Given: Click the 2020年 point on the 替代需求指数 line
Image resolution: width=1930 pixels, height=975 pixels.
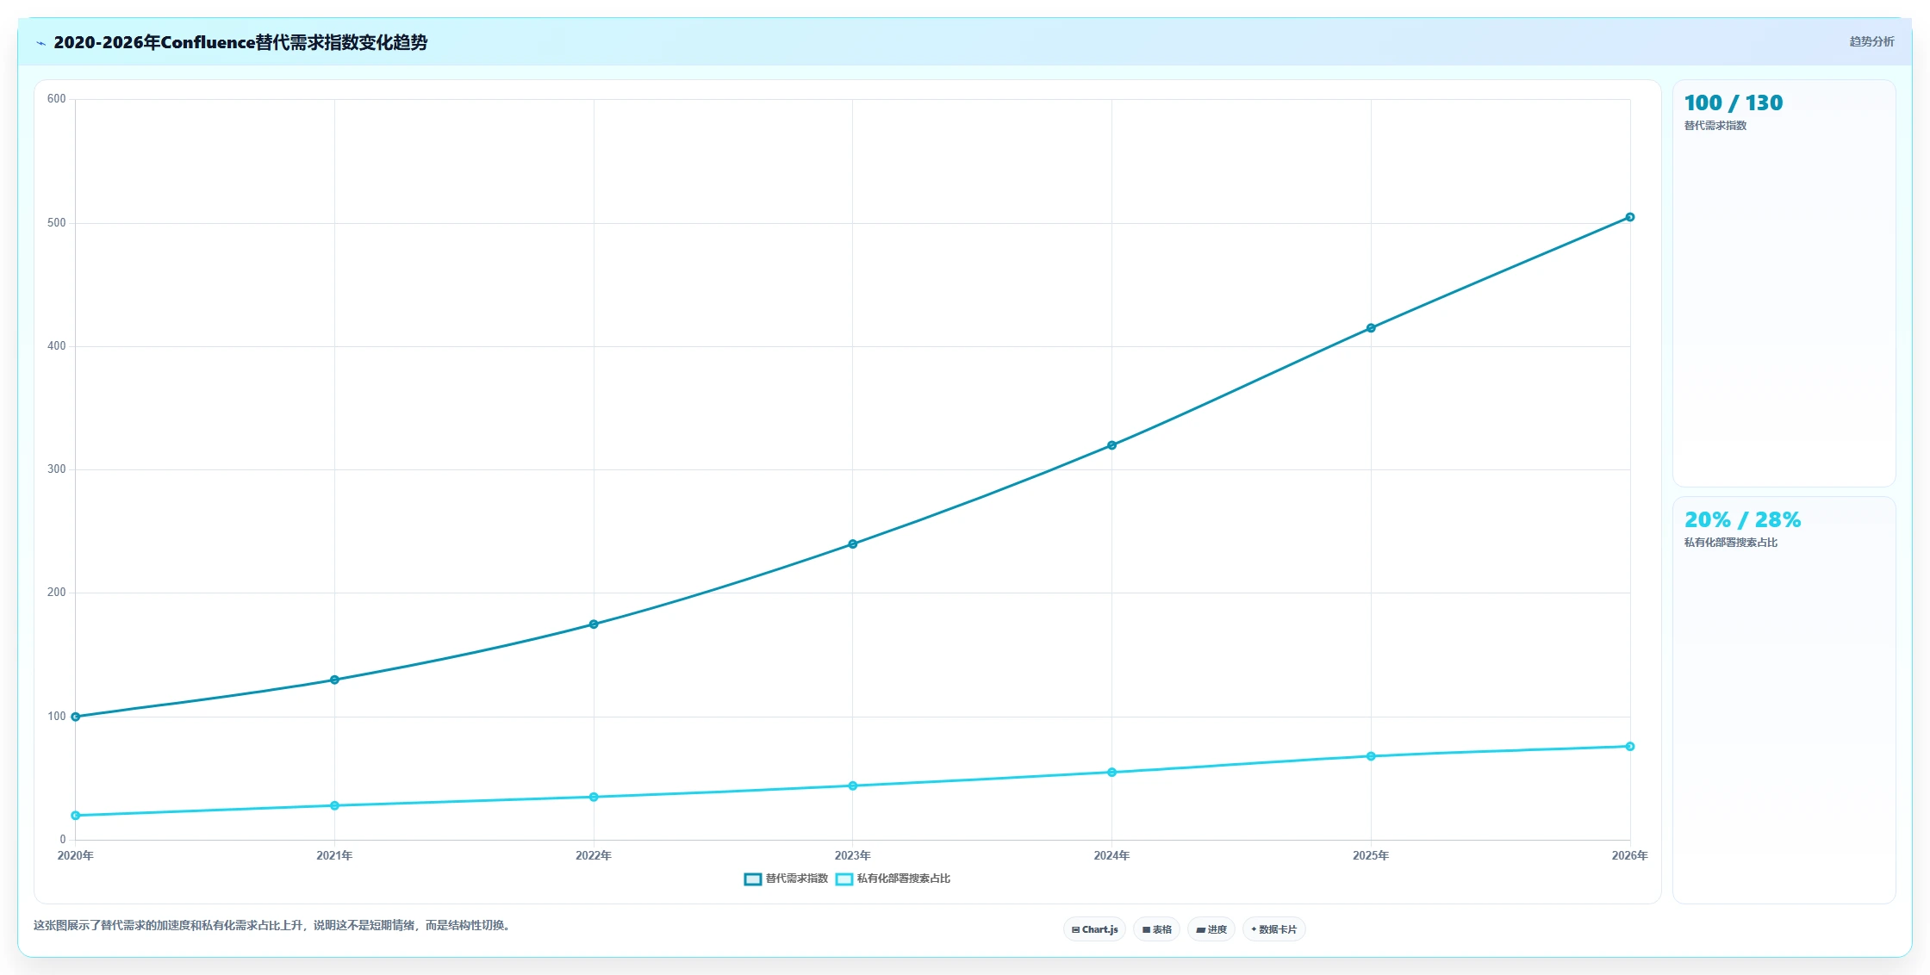Looking at the screenshot, I should (x=76, y=717).
